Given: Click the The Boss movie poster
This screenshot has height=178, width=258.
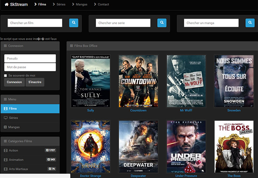Looking at the screenshot, I should [234, 147].
